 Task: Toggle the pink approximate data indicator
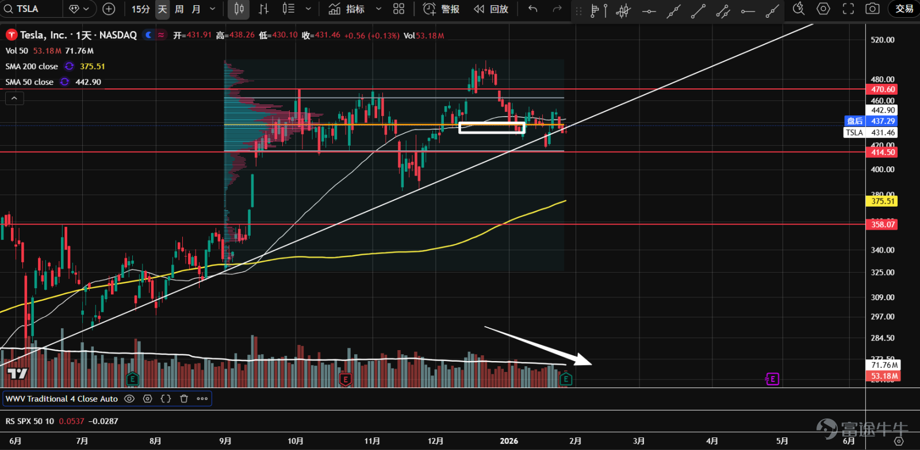point(161,35)
